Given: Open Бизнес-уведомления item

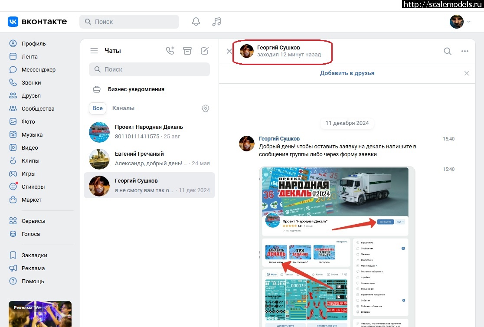Looking at the screenshot, I should click(x=136, y=89).
